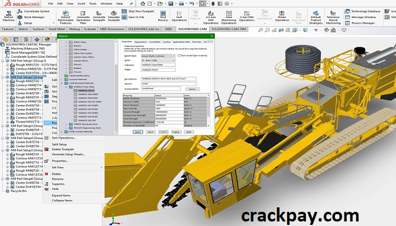Switch to the Sheet Metal tab

(x=57, y=29)
